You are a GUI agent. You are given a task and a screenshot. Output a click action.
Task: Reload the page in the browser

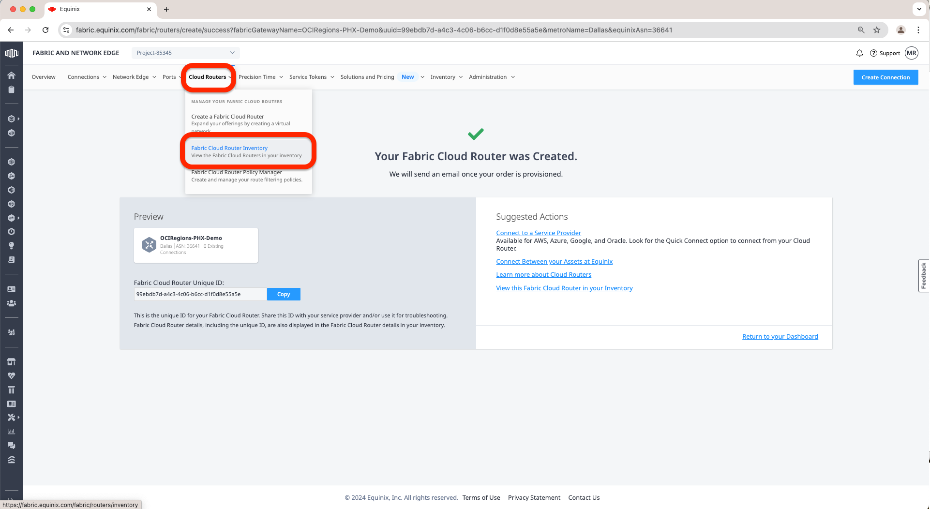click(45, 30)
